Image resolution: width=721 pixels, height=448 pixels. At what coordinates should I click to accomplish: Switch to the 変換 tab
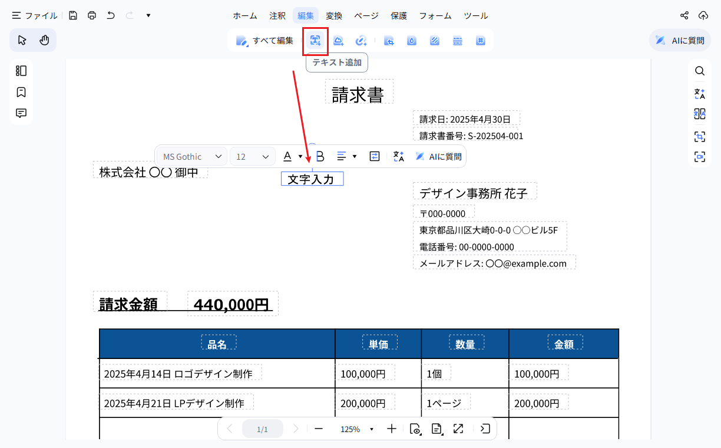click(334, 15)
